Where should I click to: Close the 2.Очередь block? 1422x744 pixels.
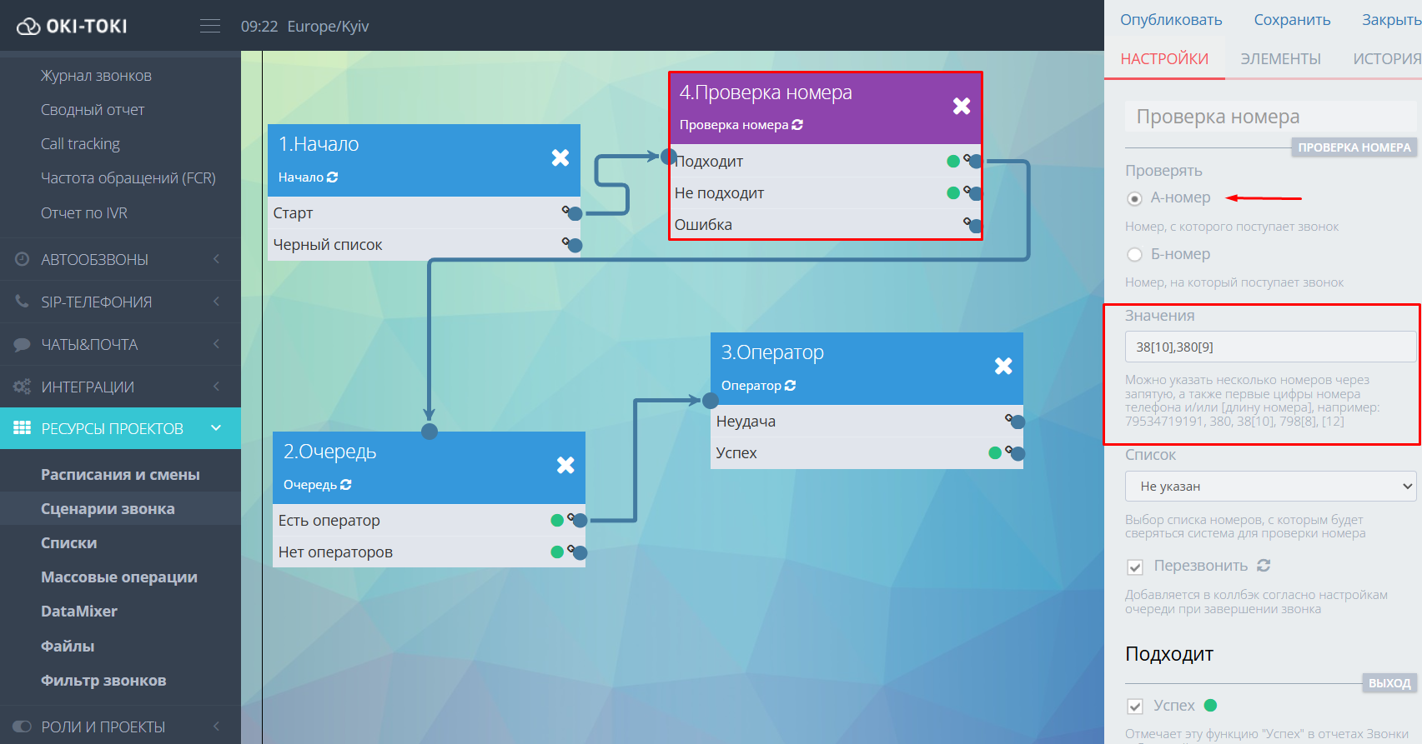565,465
